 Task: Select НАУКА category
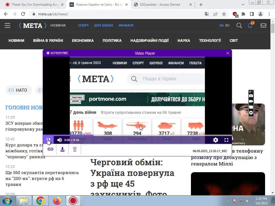(184, 41)
